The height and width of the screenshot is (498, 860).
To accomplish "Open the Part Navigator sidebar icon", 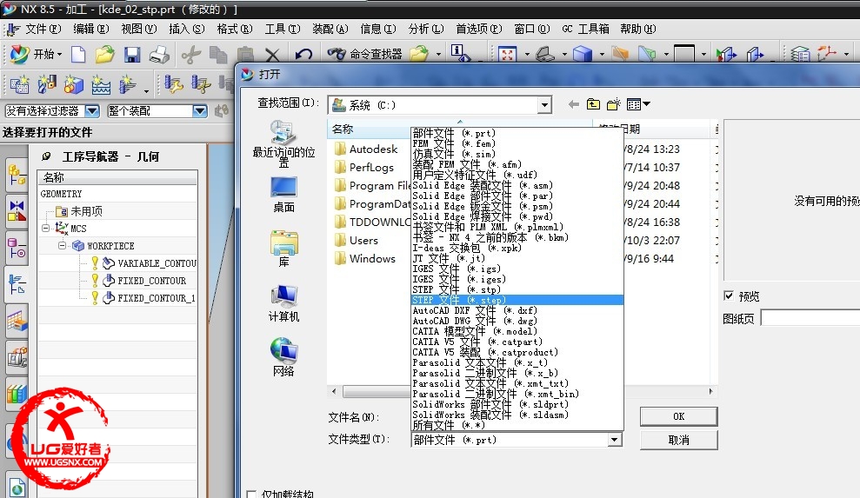I will 17,248.
